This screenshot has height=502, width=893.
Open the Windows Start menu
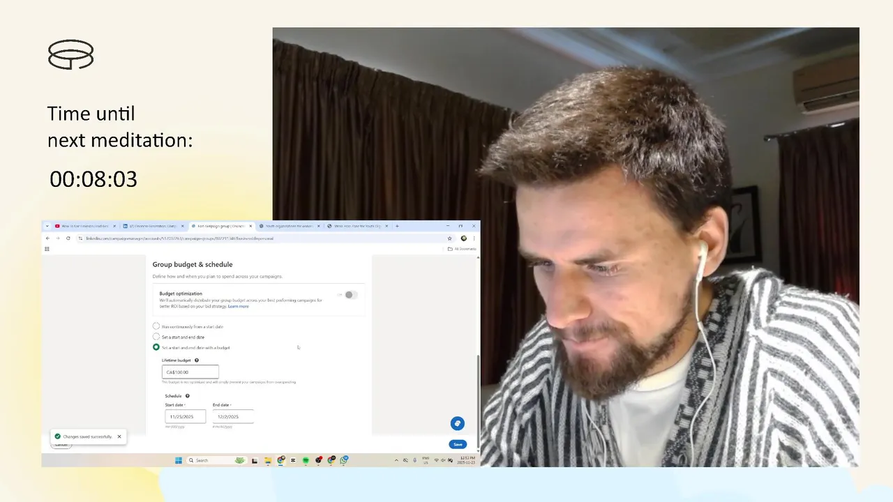click(x=179, y=460)
